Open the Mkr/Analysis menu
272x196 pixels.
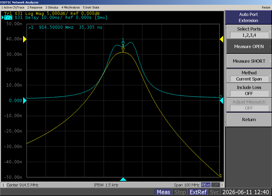[70, 7]
